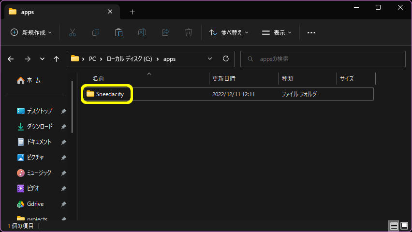
Task: Switch to details view in status bar
Action: pos(394,226)
